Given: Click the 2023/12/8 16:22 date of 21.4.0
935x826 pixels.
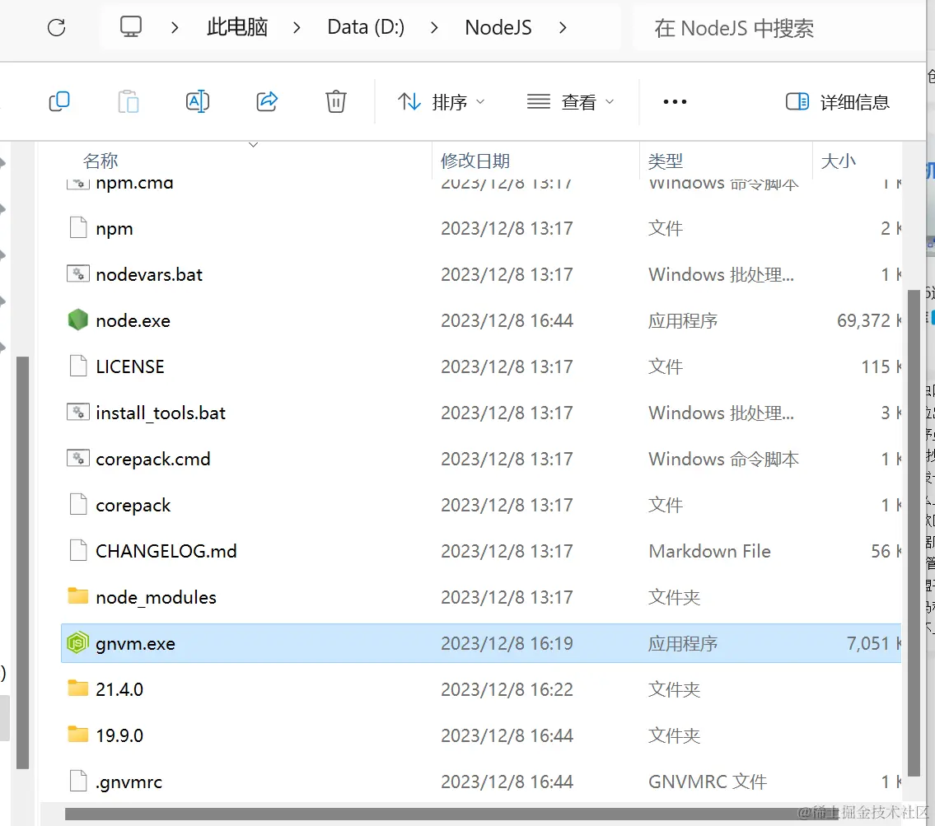Looking at the screenshot, I should click(x=507, y=689).
